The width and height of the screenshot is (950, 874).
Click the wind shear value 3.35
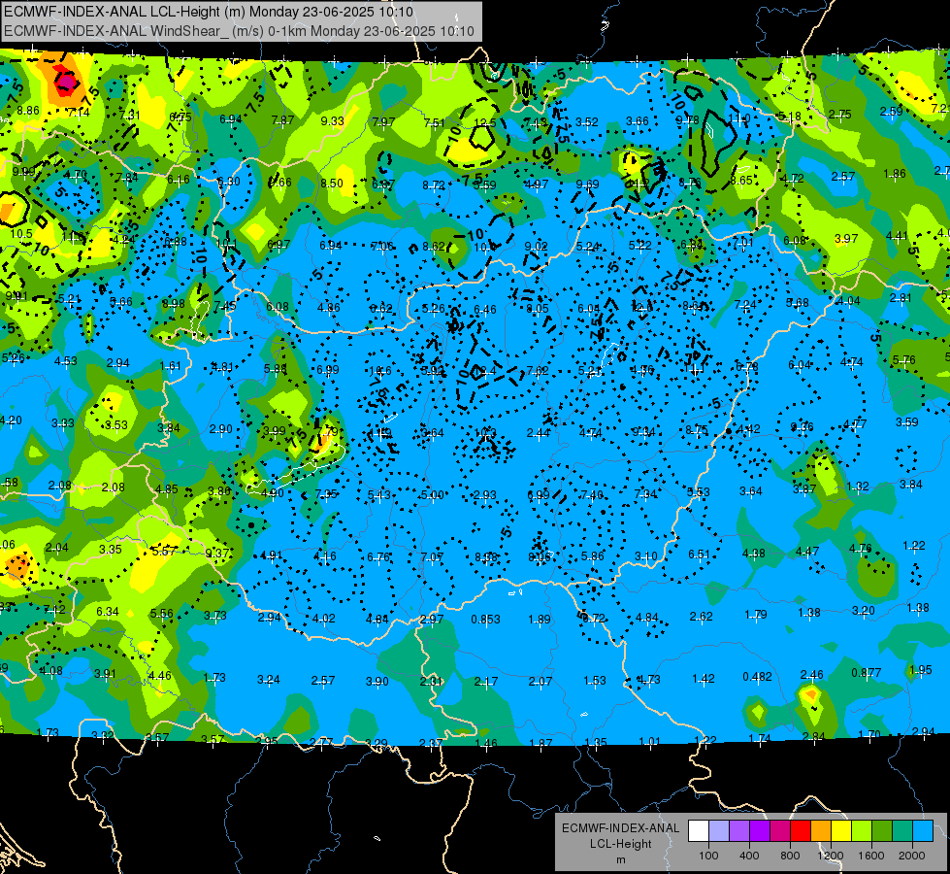click(x=111, y=550)
